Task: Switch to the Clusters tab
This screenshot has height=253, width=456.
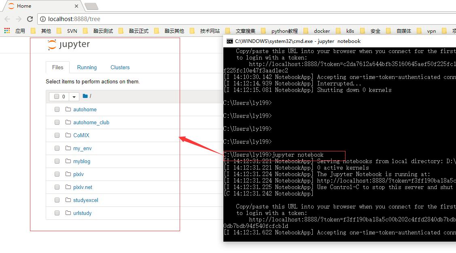Action: point(120,67)
